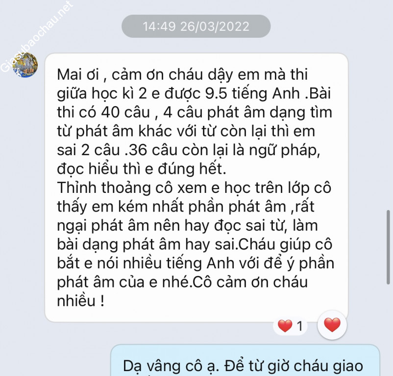This screenshot has height=376, width=393.
Task: Click the Giasubaochau.net watermark text
Action: (x=37, y=37)
